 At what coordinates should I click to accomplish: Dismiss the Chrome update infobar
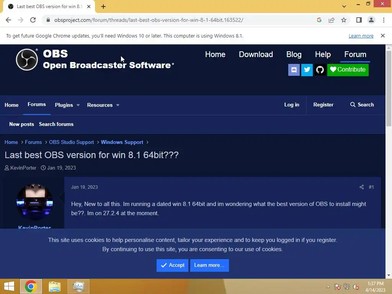click(x=383, y=36)
